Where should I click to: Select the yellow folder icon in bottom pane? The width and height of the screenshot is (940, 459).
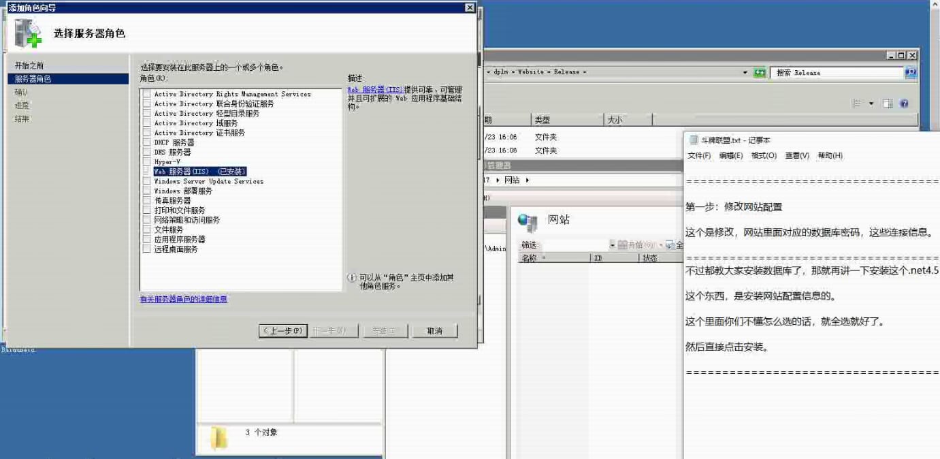tap(218, 438)
